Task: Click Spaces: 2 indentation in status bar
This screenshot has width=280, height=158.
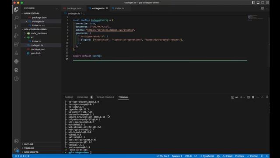Action: 177,156
